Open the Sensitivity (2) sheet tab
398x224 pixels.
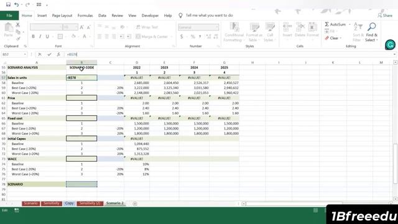[90, 203]
